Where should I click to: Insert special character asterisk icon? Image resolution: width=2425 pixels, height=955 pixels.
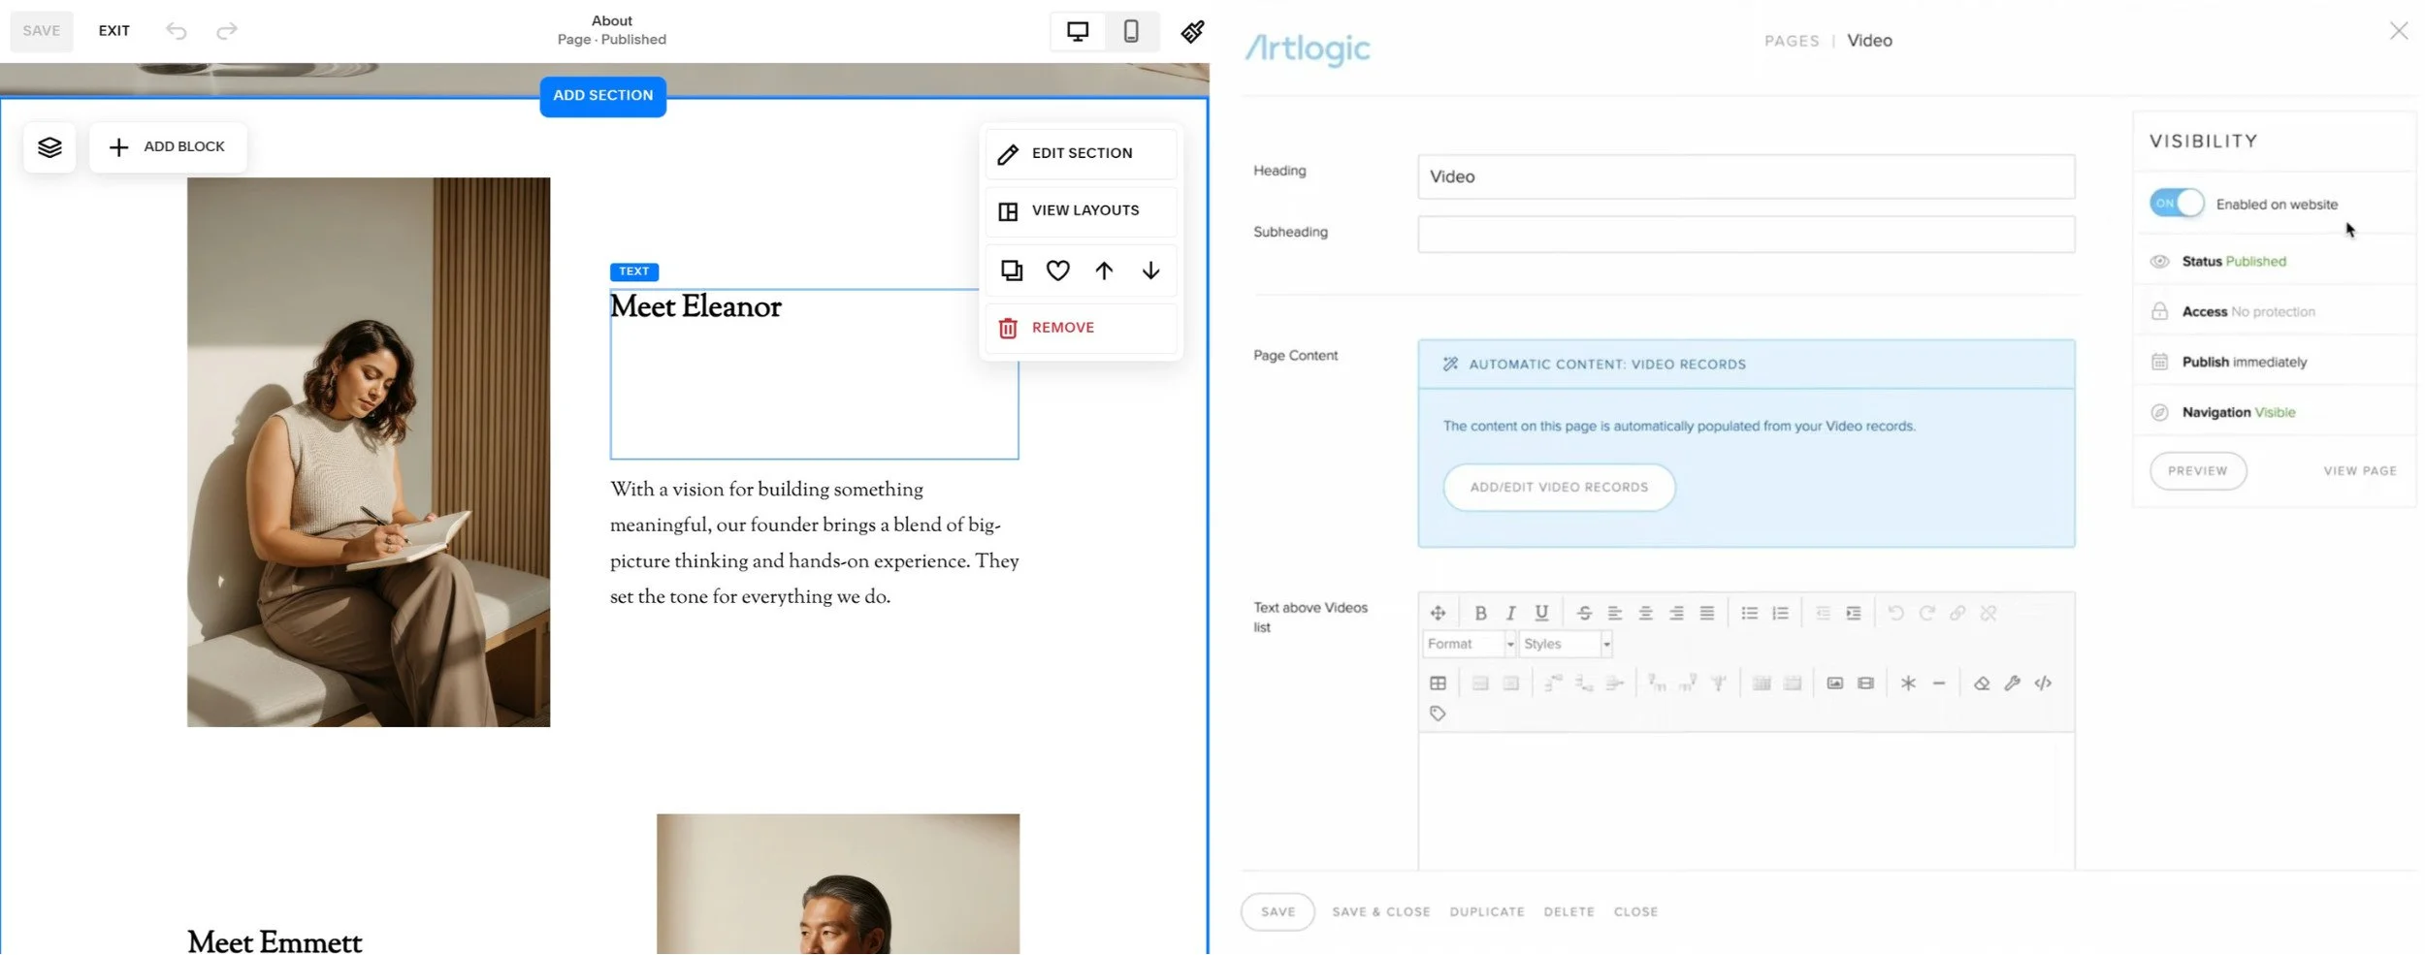coord(1908,684)
